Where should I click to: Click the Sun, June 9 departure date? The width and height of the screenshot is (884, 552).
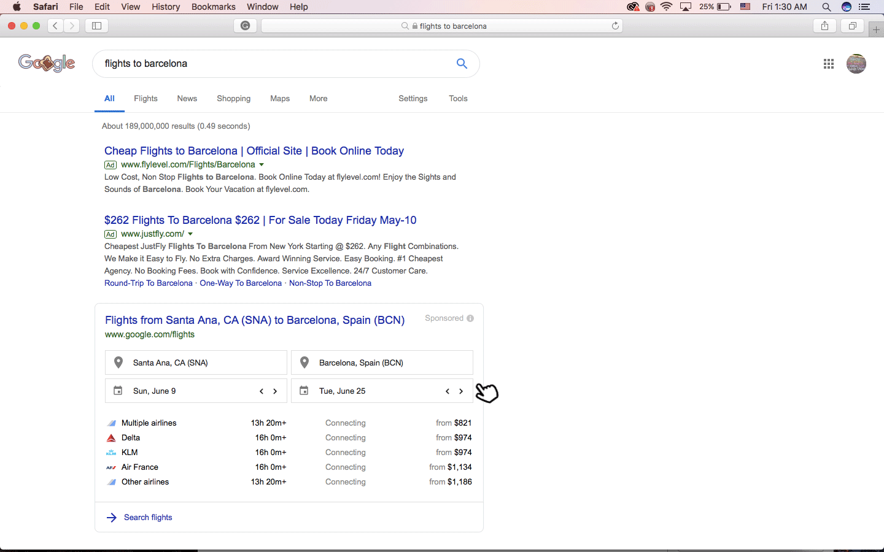click(155, 391)
